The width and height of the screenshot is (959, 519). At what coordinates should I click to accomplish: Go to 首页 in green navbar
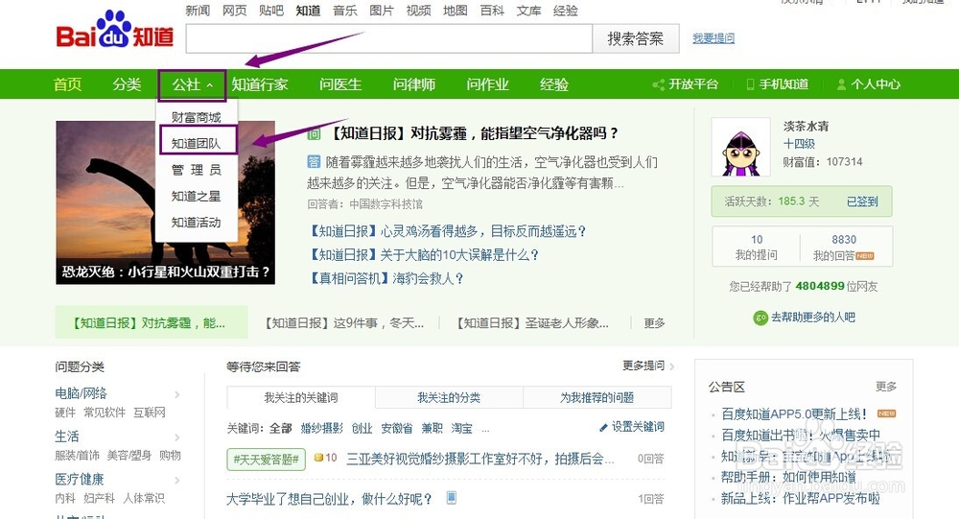(67, 84)
